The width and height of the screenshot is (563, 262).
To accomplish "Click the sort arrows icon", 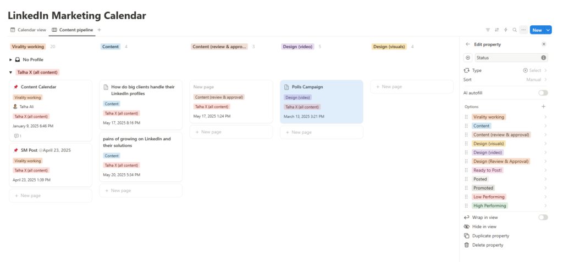I will click(x=496, y=30).
